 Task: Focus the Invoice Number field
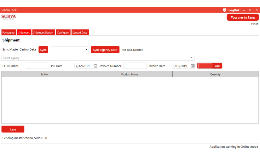[x=135, y=66]
